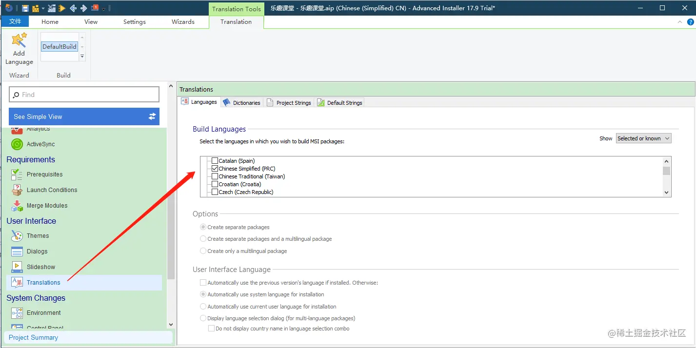Enable the Croatian (Croatia) language
696x348 pixels.
[x=215, y=184]
